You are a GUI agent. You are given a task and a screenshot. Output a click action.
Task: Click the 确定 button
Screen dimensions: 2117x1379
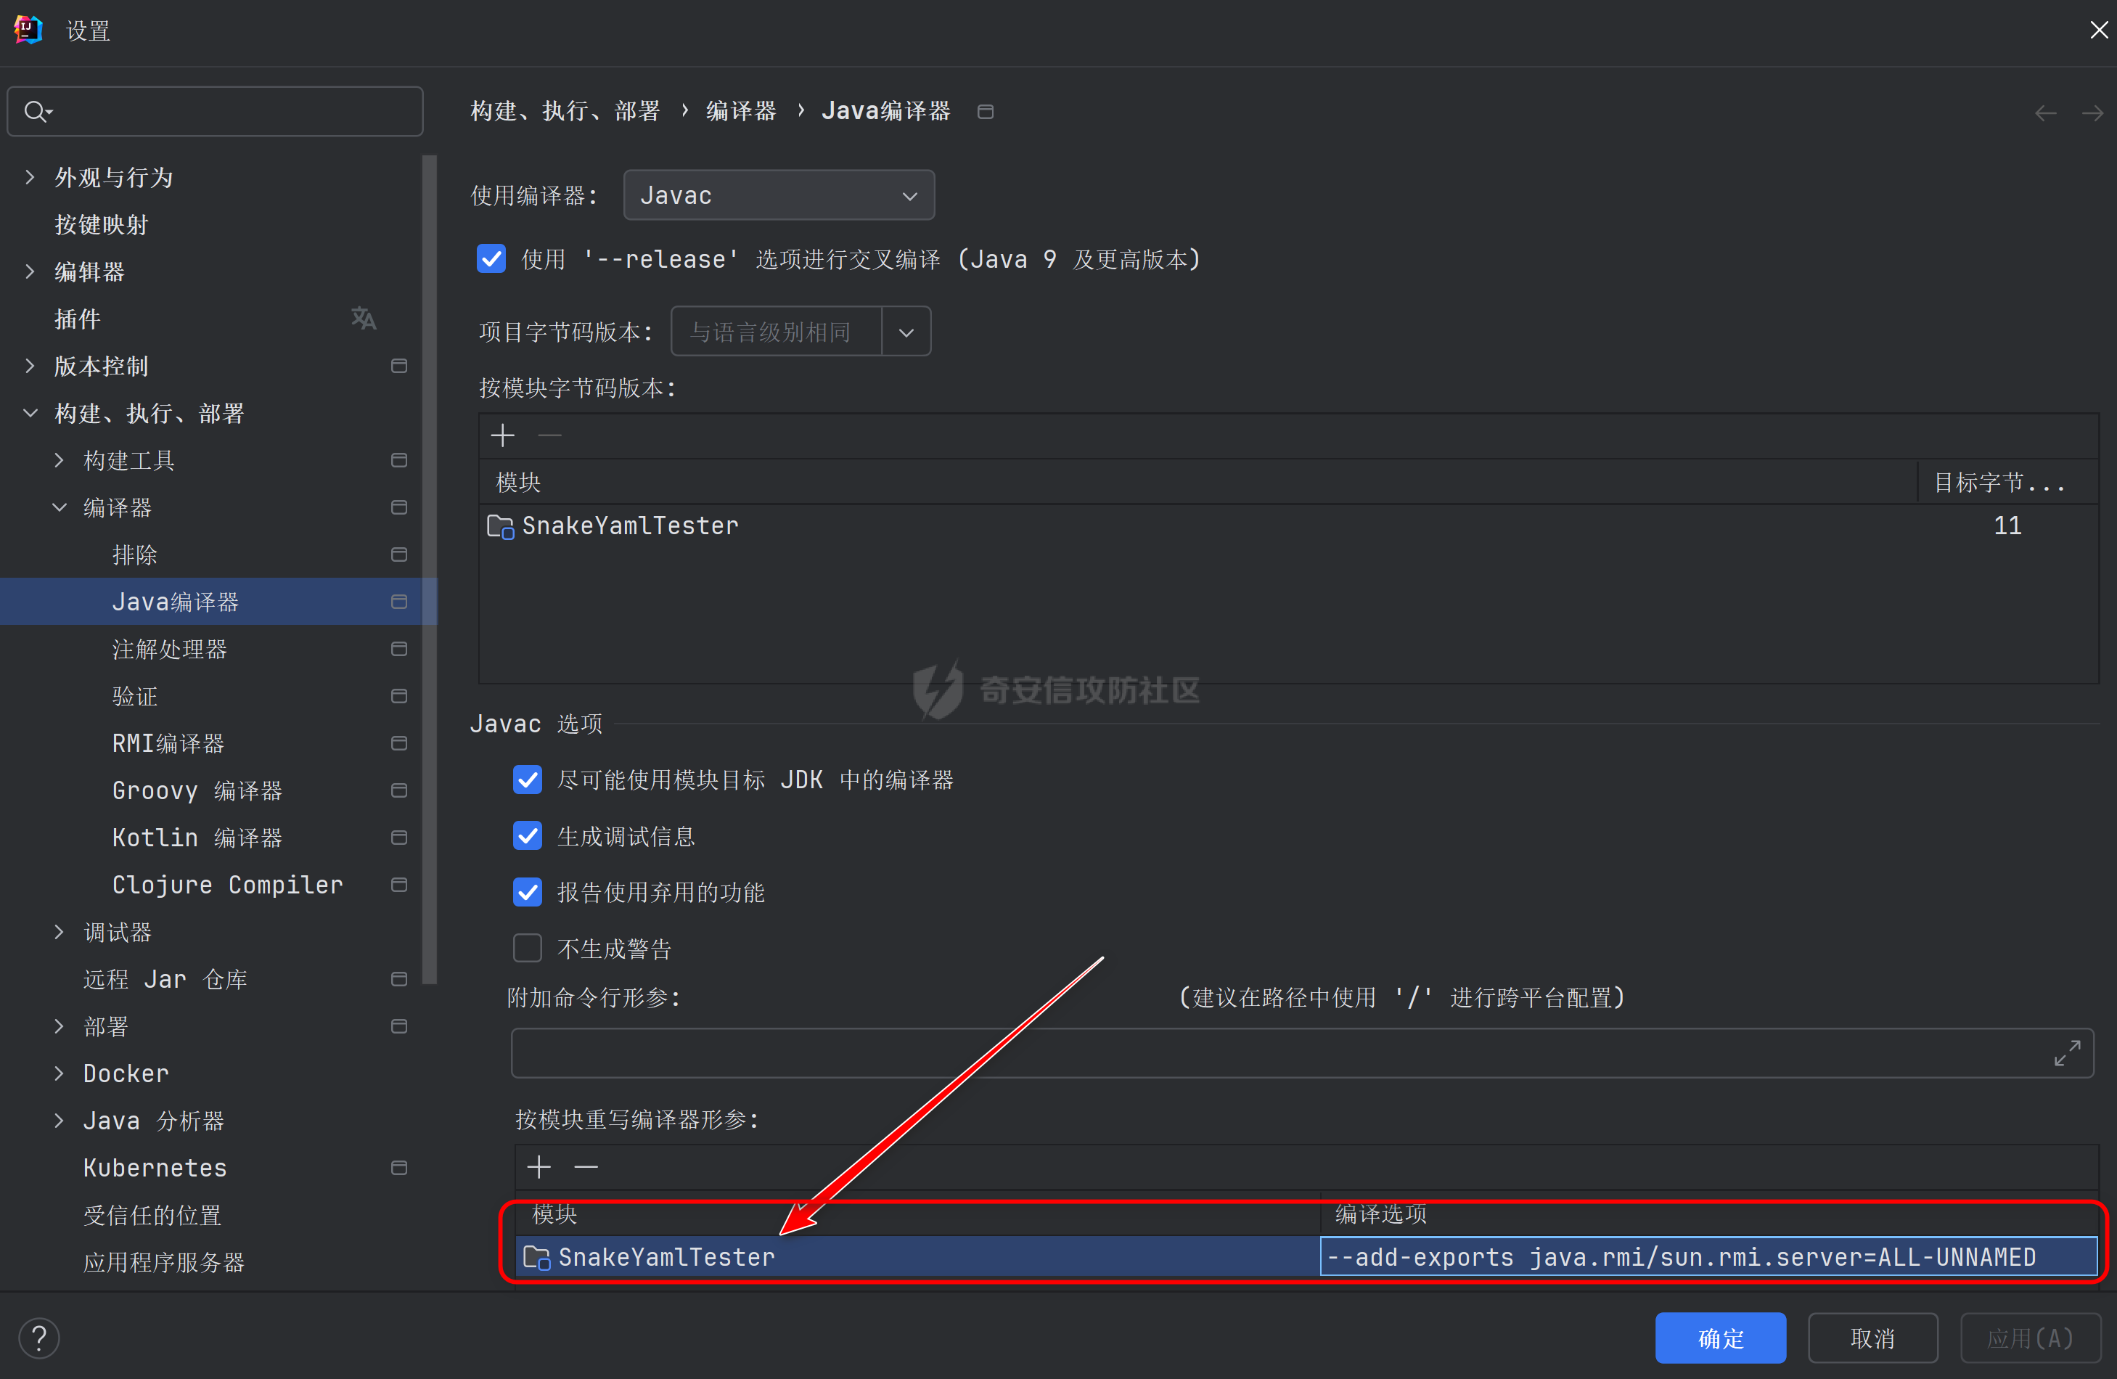(1720, 1337)
